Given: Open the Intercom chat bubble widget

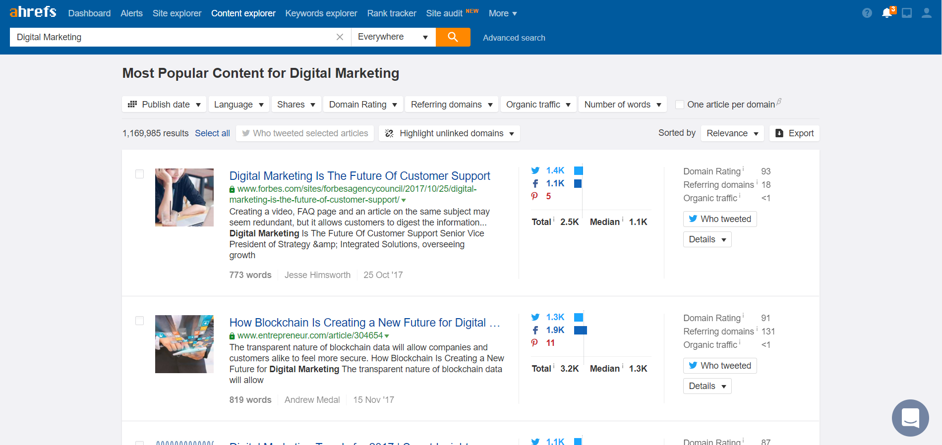Looking at the screenshot, I should coord(910,417).
